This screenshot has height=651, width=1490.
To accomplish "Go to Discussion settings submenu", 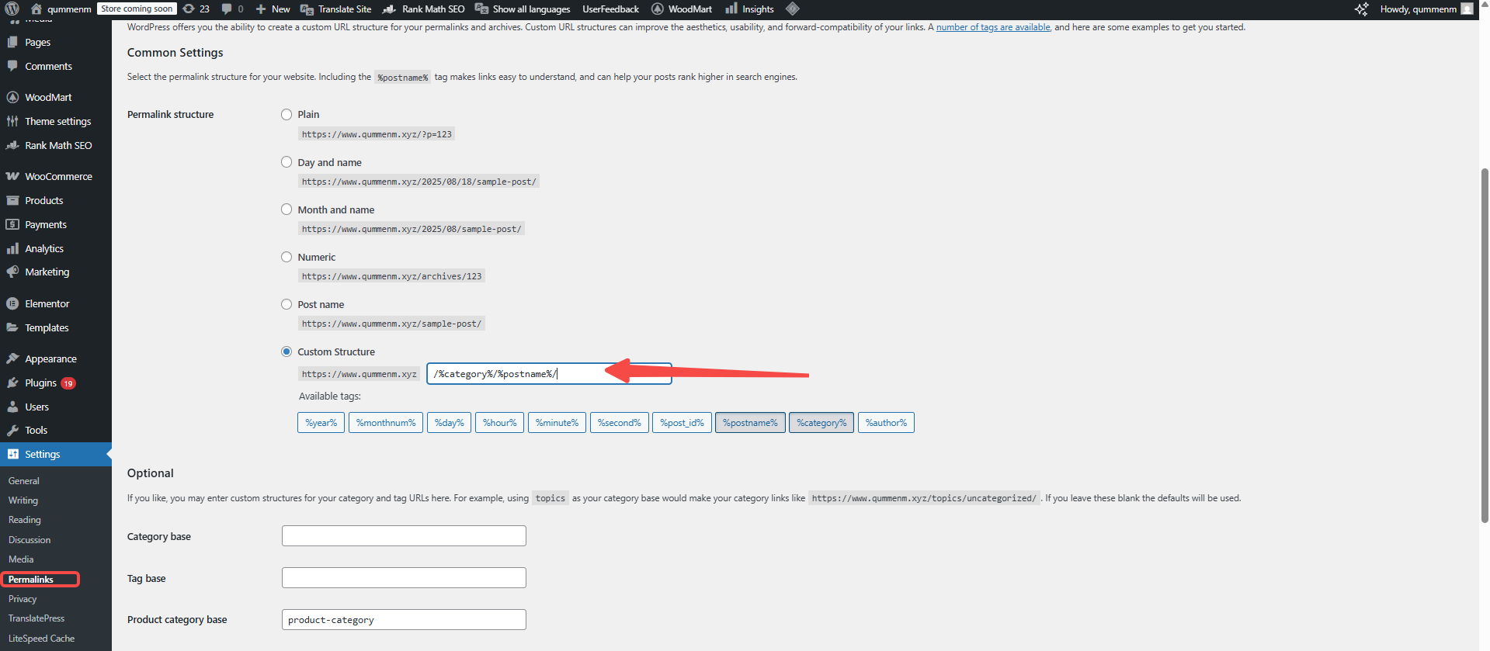I will [30, 540].
